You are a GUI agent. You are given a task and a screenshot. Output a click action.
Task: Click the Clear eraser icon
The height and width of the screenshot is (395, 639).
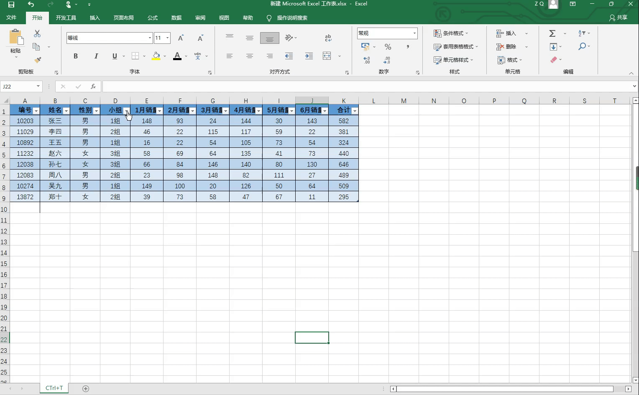coord(554,60)
